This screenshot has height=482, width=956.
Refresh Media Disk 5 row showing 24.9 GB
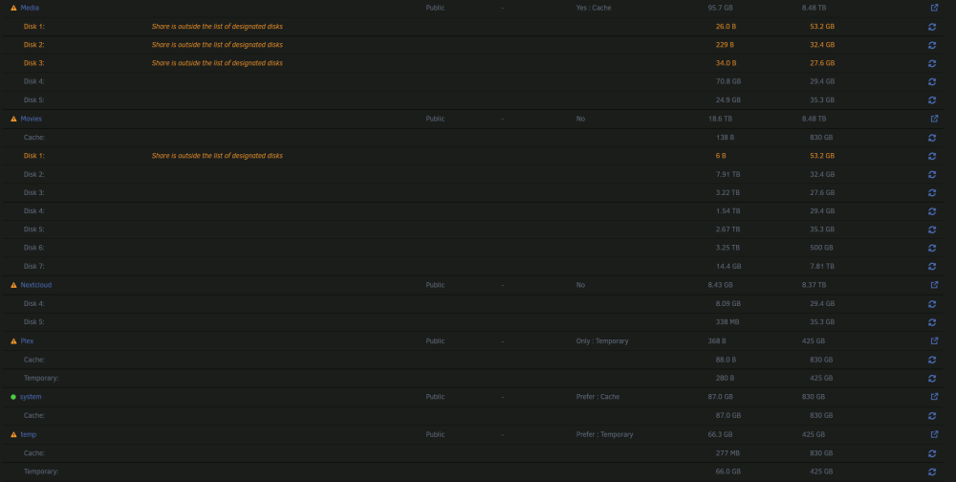[931, 100]
